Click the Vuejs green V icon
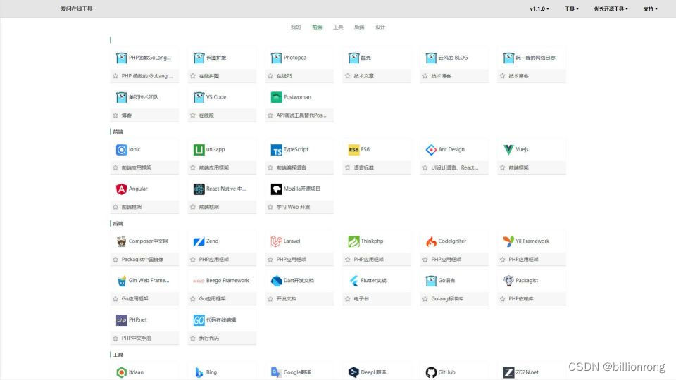The height and width of the screenshot is (380, 676). [x=508, y=149]
